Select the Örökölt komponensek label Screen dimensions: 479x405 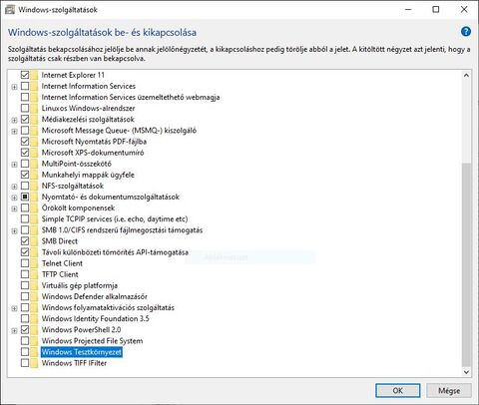(78, 207)
